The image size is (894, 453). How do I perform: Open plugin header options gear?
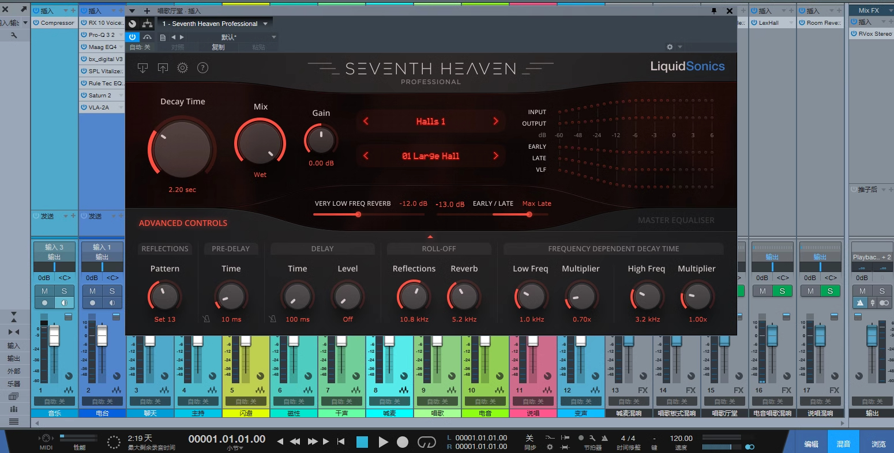(670, 47)
